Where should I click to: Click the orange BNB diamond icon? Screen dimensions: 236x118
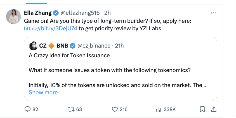[51, 46]
